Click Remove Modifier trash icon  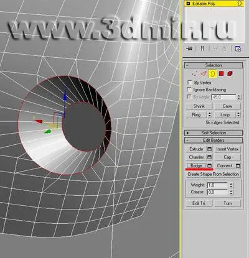(225, 48)
